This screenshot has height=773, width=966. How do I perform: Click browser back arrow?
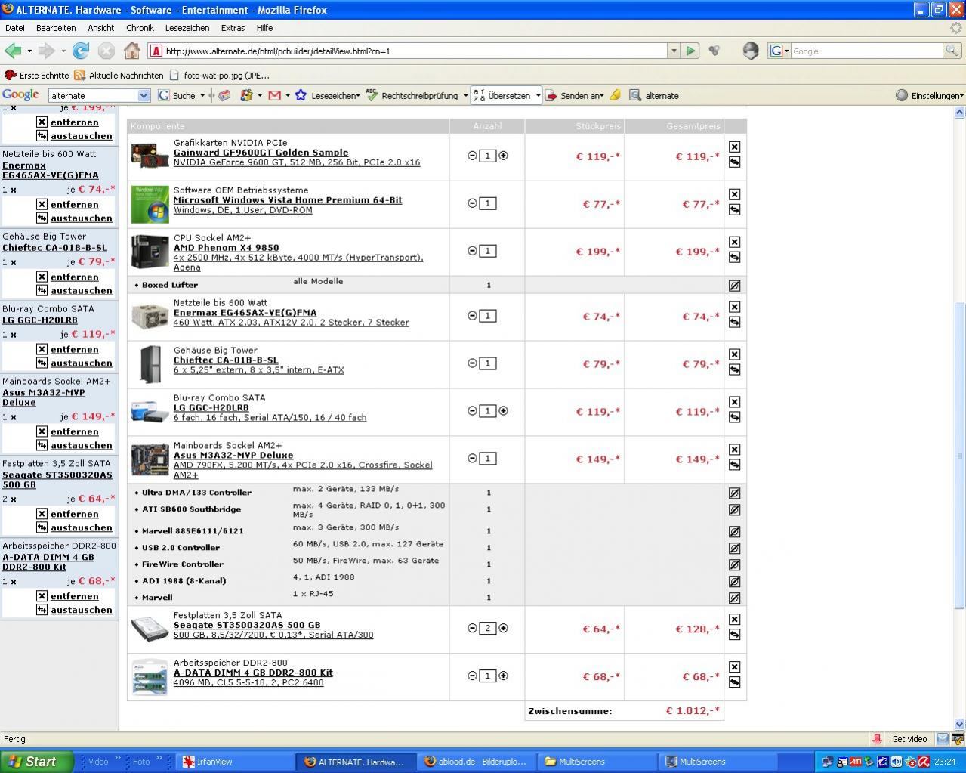point(13,51)
